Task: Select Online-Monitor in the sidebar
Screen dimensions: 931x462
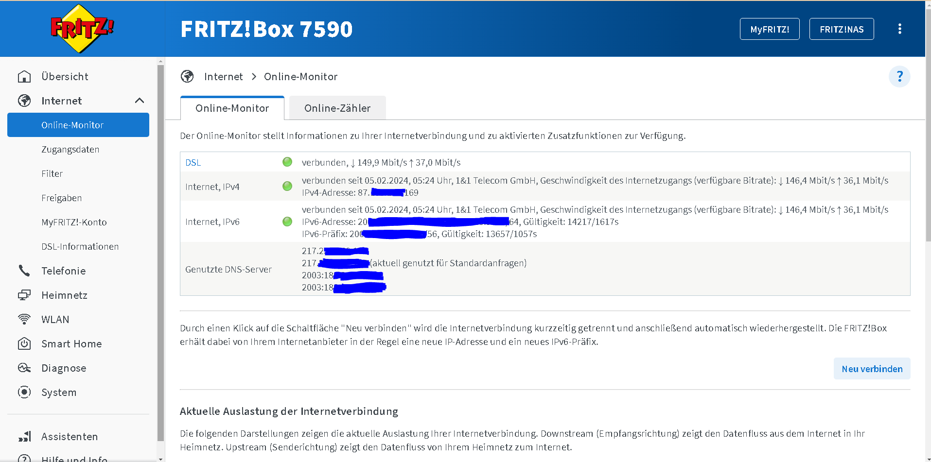Action: [78, 125]
